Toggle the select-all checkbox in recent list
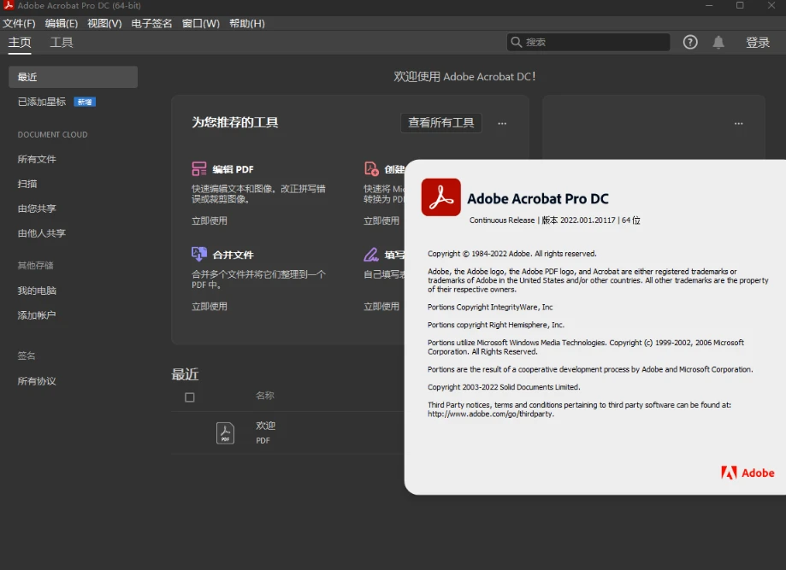Viewport: 786px width, 570px height. click(x=190, y=397)
